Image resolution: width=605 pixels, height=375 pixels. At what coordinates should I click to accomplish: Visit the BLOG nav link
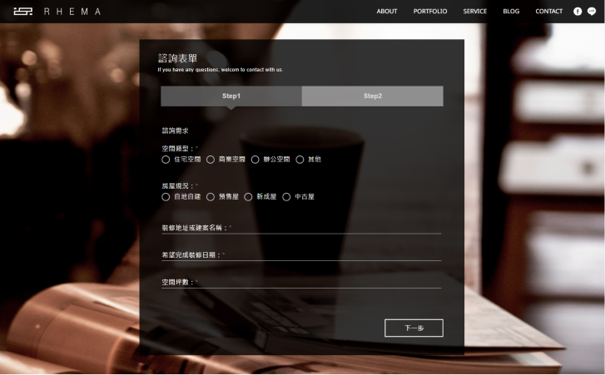tap(511, 12)
